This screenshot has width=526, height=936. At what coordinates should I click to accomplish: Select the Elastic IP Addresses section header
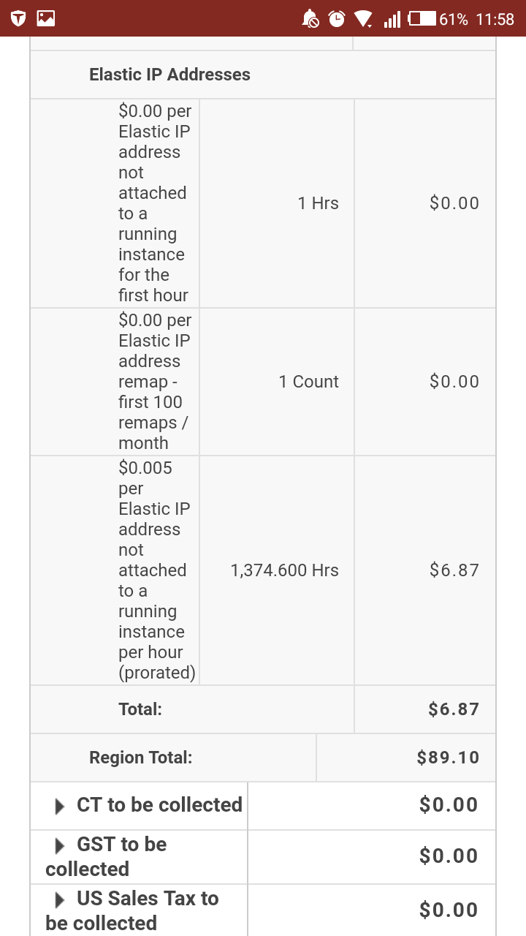pyautogui.click(x=169, y=75)
